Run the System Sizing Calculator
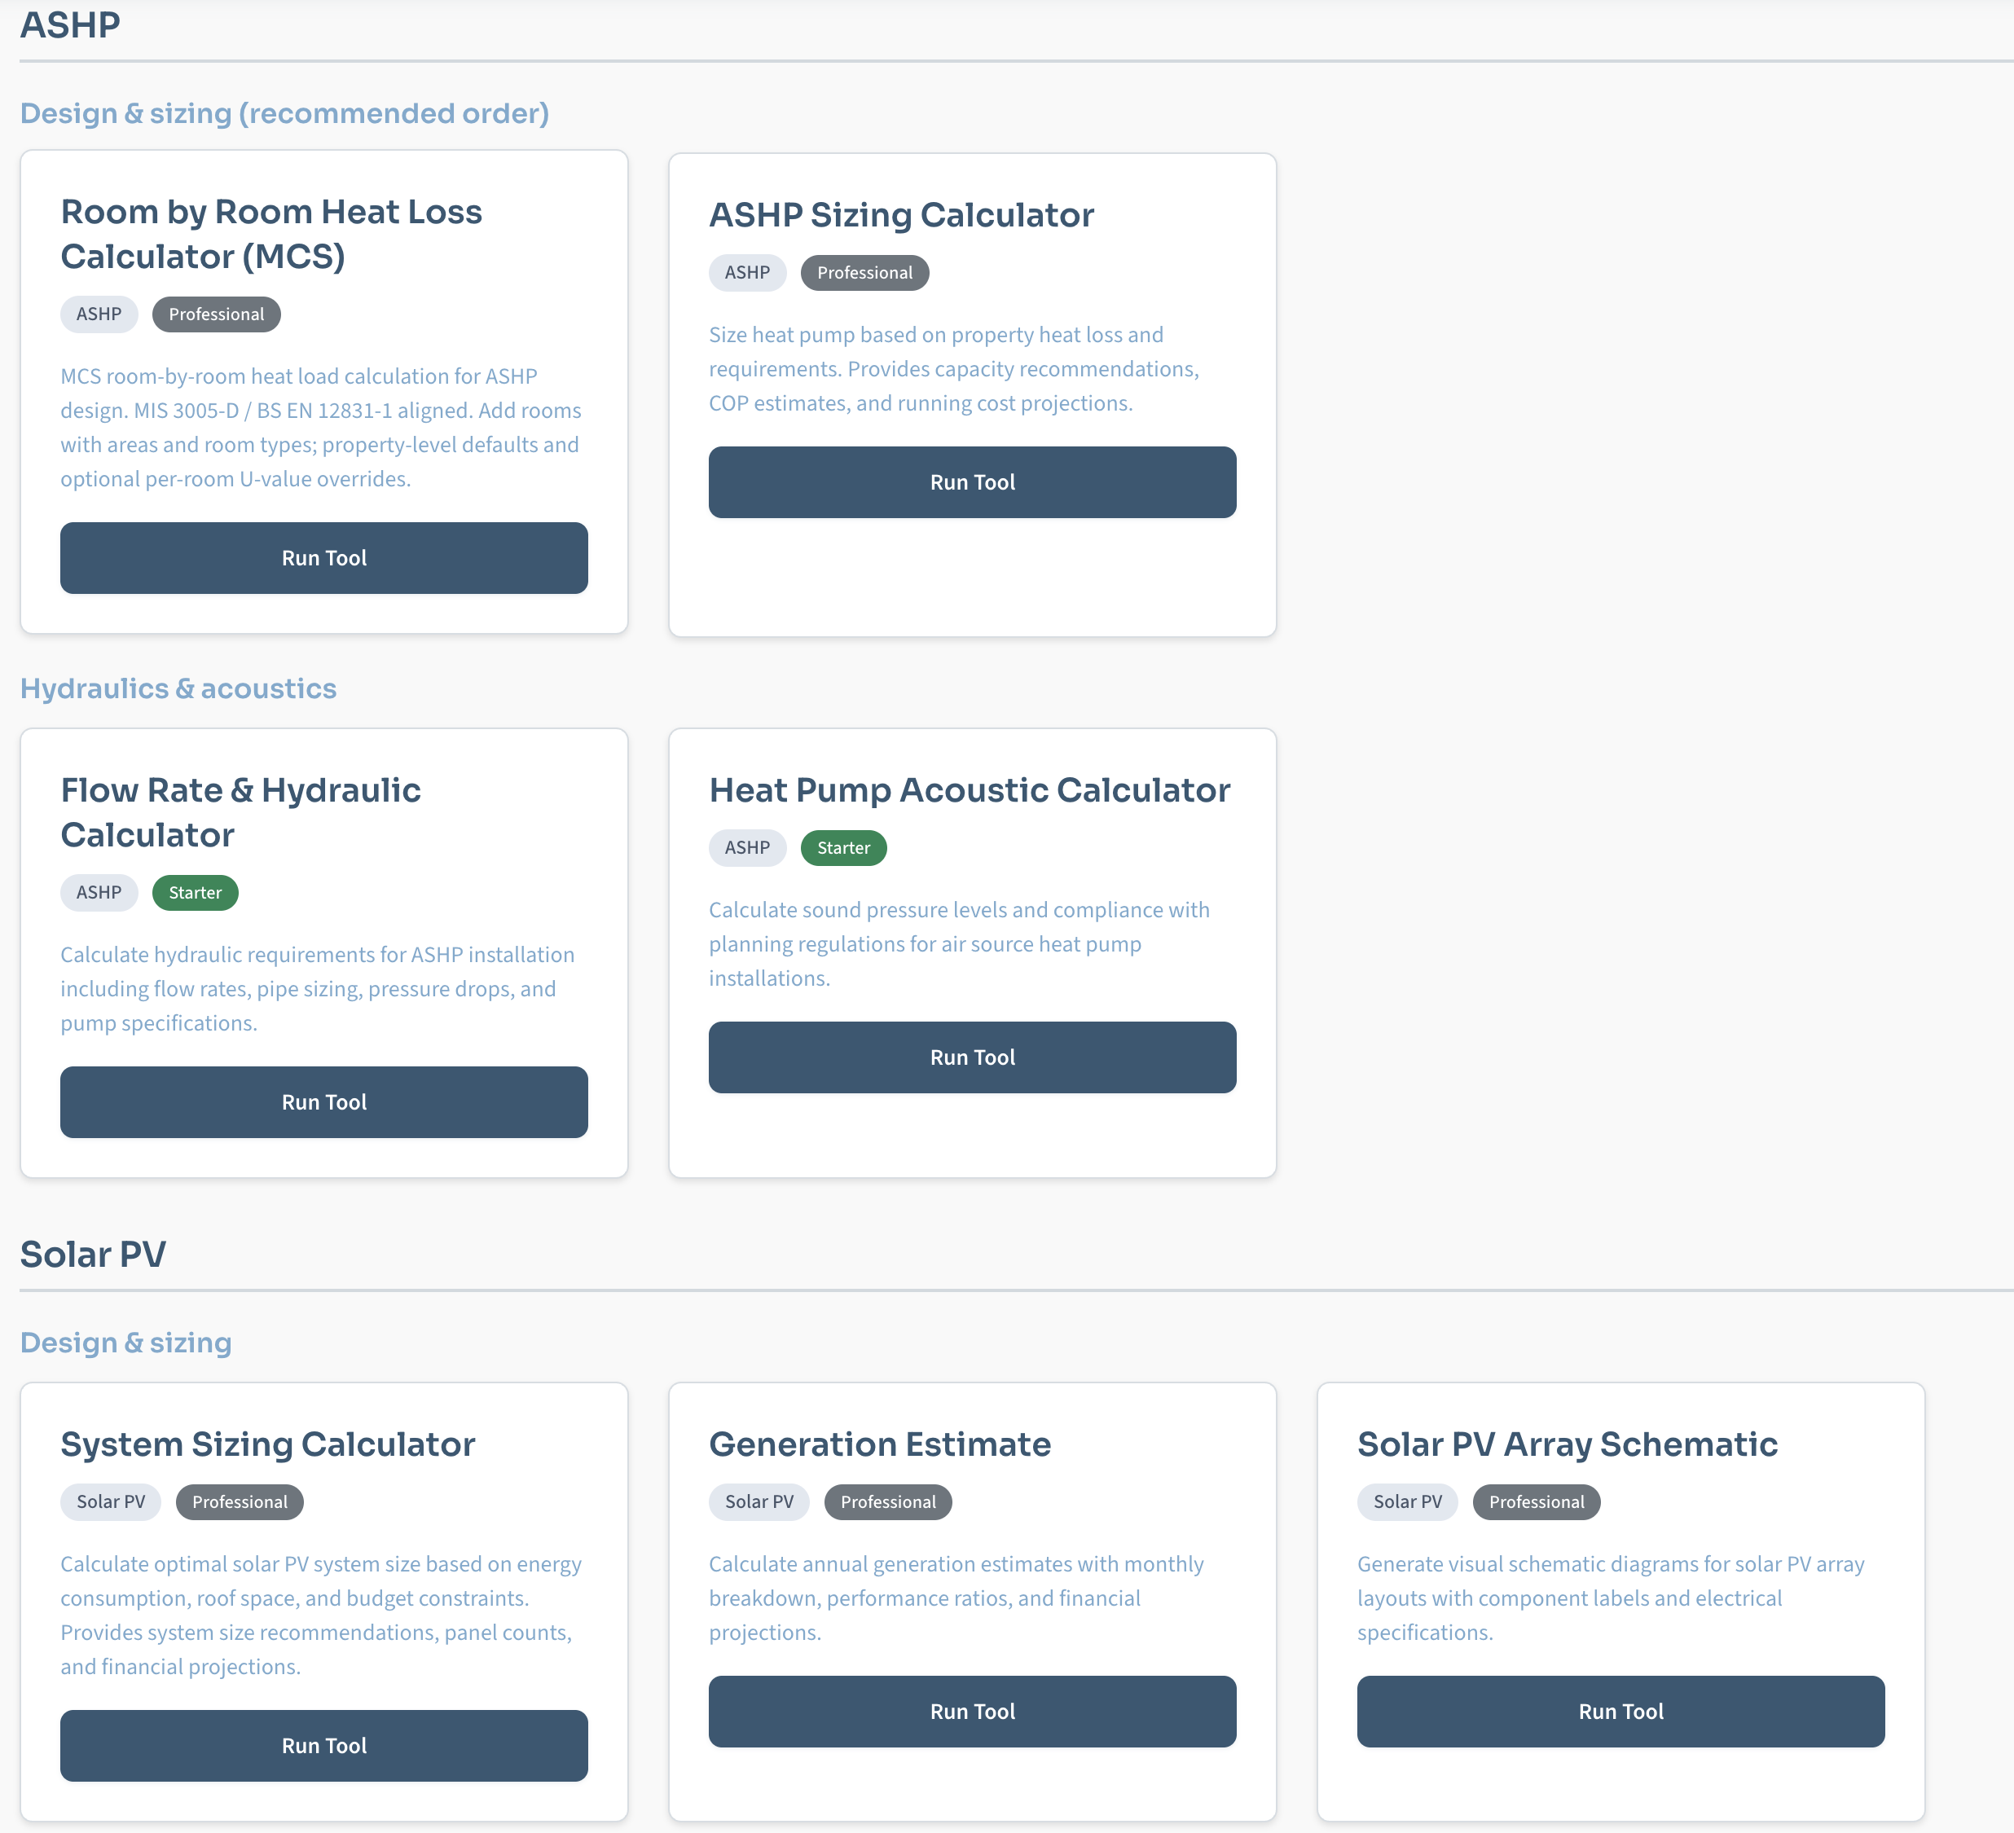Screen dimensions: 2014x1833 point(323,1745)
